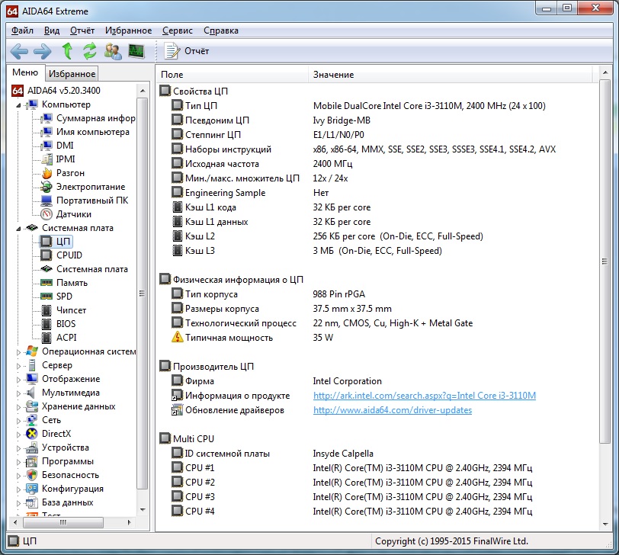Click the Датчики sensor gauge icon
Image resolution: width=619 pixels, height=555 pixels.
point(47,214)
